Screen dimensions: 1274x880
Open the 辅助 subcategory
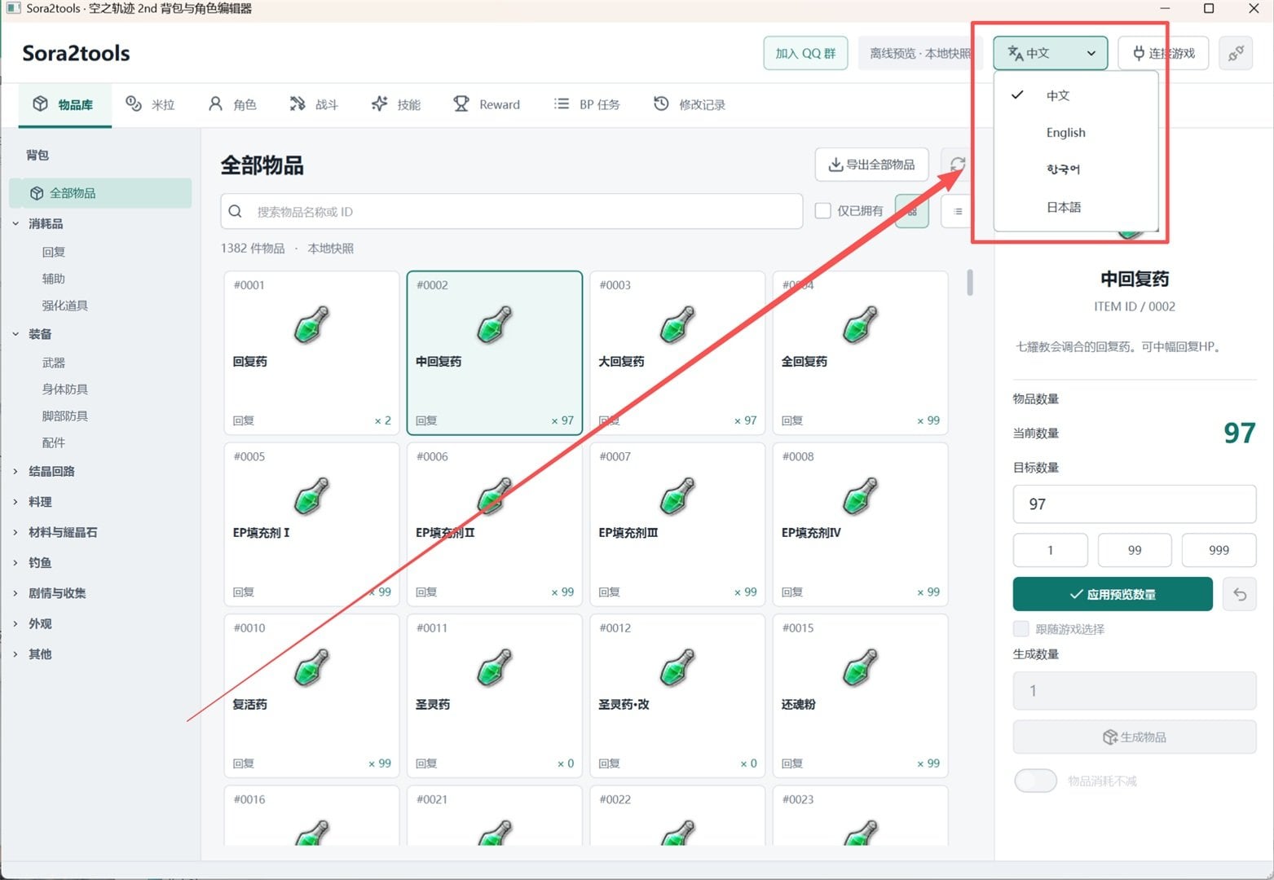(x=54, y=279)
